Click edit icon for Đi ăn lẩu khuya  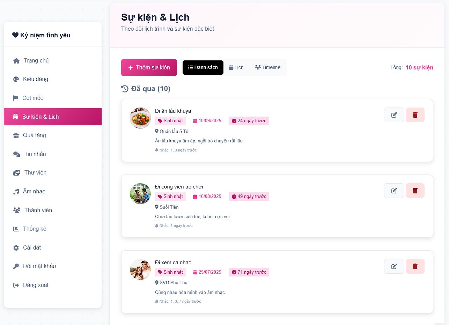[394, 115]
